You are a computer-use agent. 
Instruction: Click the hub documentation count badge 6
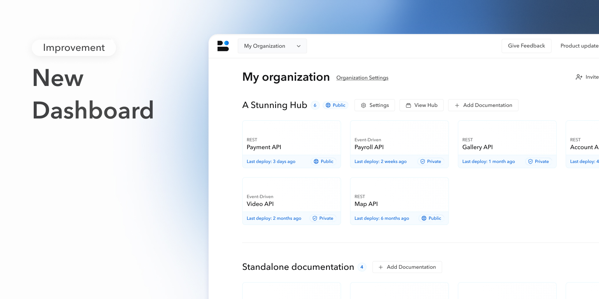[x=315, y=105]
